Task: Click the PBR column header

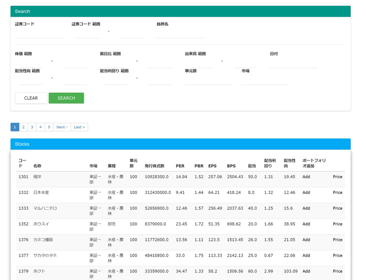Action: (199, 166)
